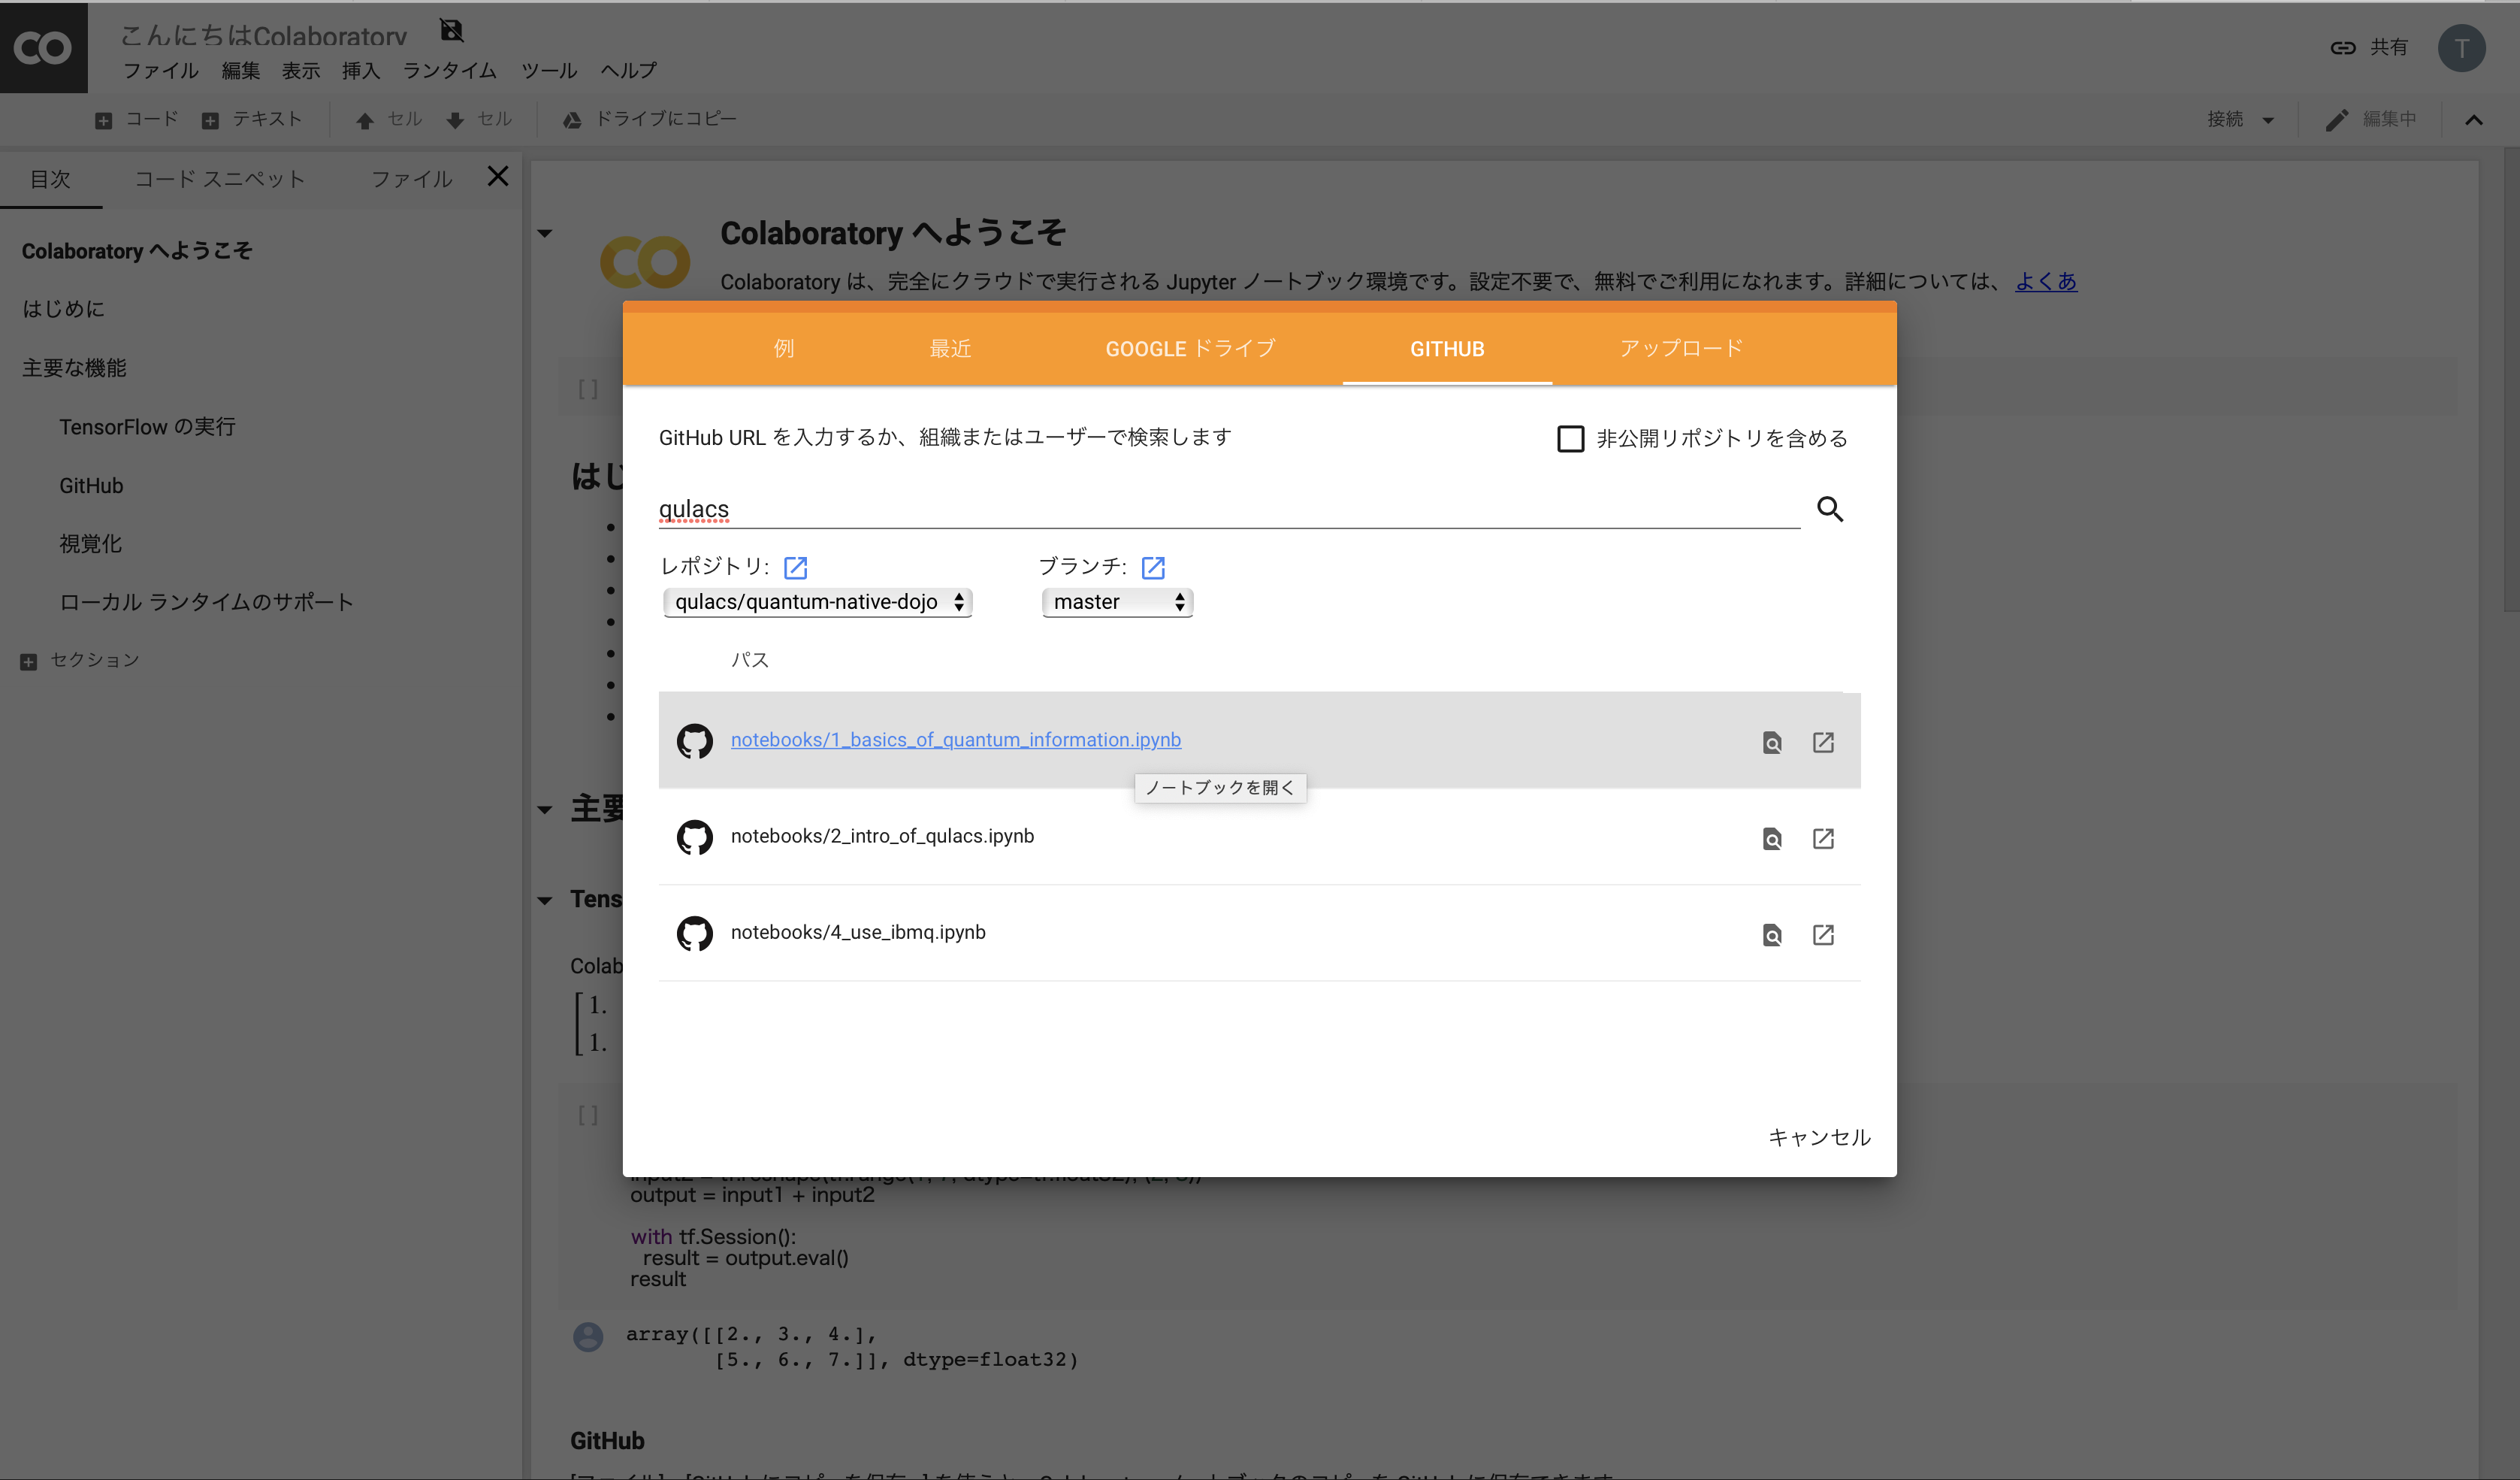This screenshot has width=2520, height=1480.
Task: Switch to the GOOGLE ドライブ tab
Action: click(x=1190, y=348)
